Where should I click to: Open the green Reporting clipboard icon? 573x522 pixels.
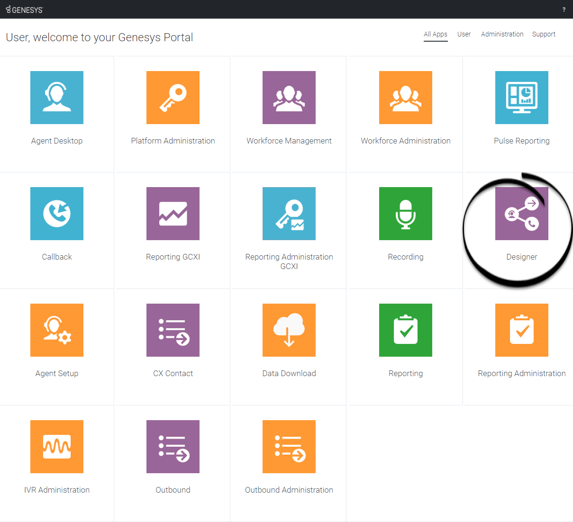[x=406, y=330]
